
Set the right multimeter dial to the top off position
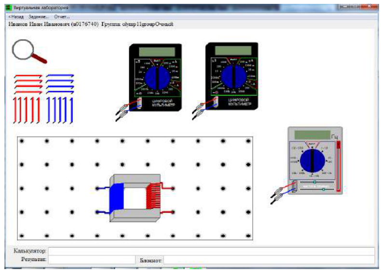point(233,59)
